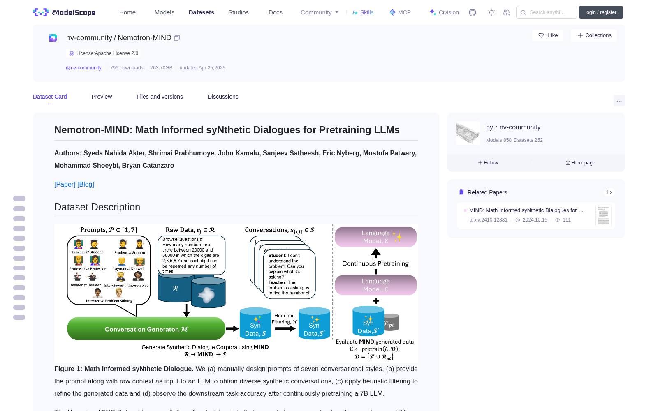This screenshot has height=411, width=658.
Task: Click the by: nv-community name
Action: [513, 127]
